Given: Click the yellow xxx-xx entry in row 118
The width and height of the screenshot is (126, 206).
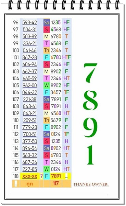Looking at the screenshot, I should [29, 176].
